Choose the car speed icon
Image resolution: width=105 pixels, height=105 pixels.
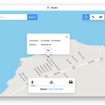pyautogui.click(x=71, y=82)
